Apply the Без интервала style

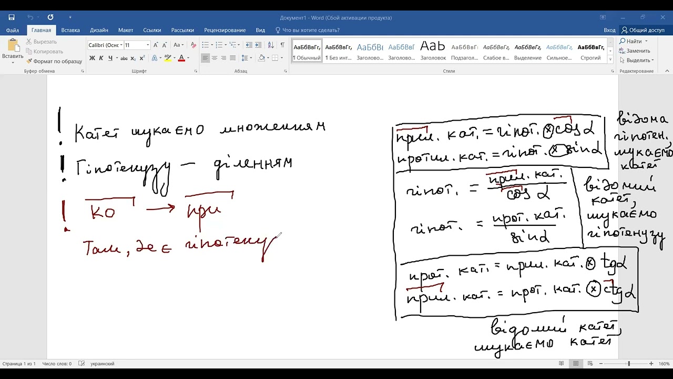(x=339, y=51)
